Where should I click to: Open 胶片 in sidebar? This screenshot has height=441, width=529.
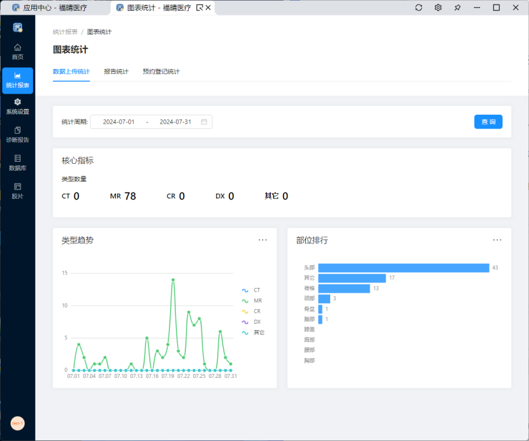click(17, 191)
